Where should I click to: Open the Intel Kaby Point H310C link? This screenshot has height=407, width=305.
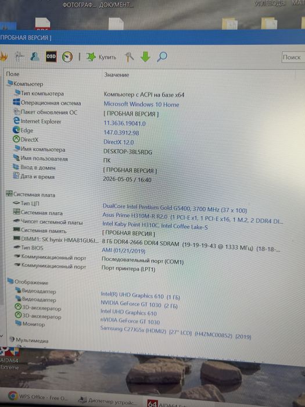(155, 226)
